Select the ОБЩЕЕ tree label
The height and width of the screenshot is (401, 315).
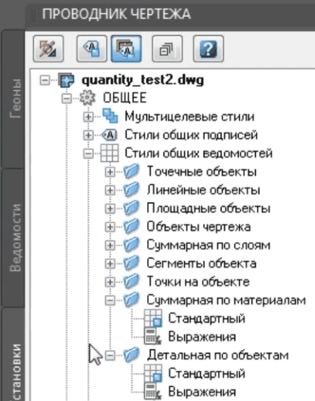point(125,98)
